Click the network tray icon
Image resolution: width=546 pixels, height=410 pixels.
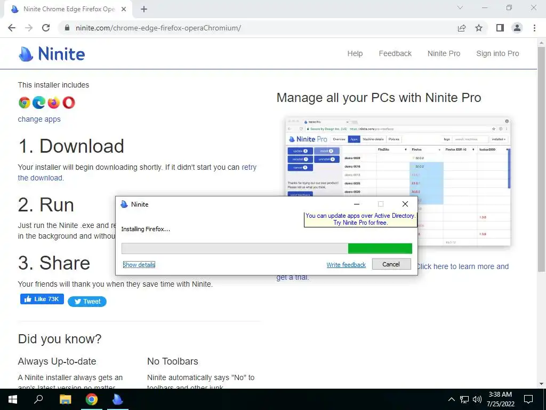[464, 399]
